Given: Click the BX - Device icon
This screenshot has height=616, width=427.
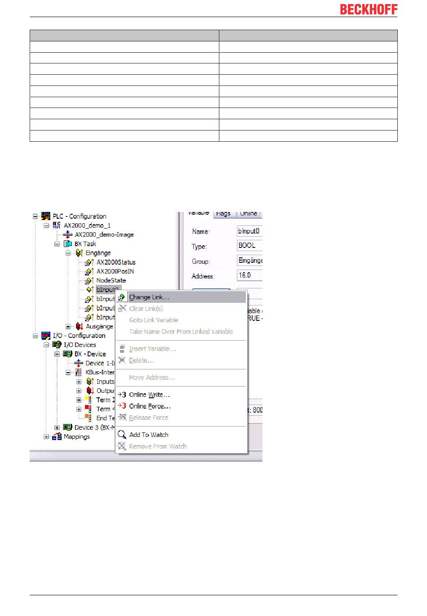Looking at the screenshot, I should [67, 354].
